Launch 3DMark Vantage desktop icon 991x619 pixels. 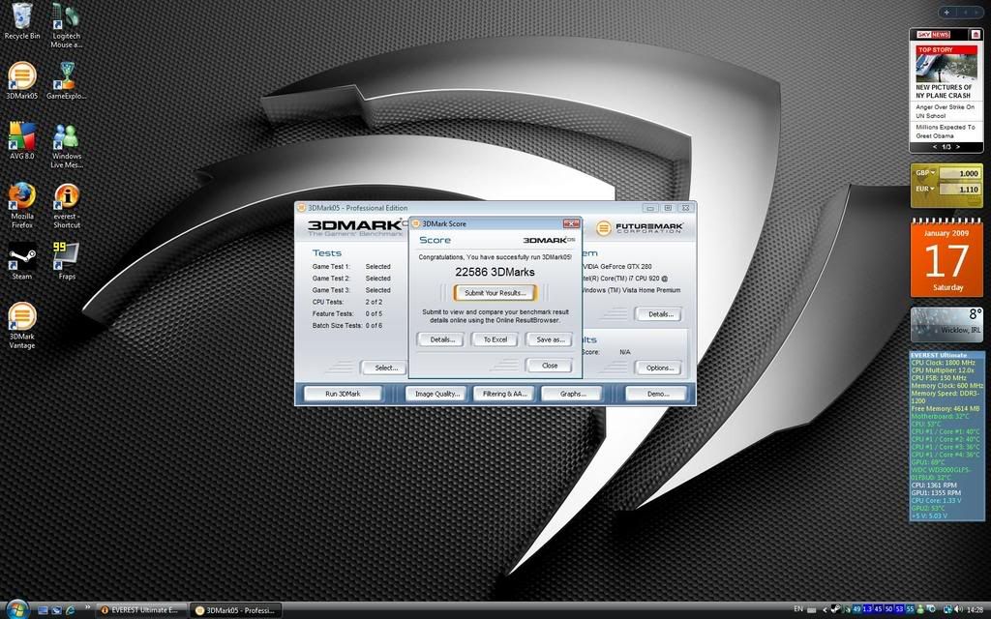pos(21,325)
